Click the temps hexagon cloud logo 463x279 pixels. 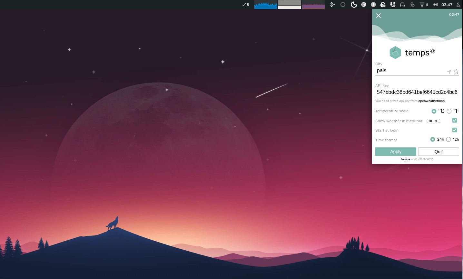point(395,53)
